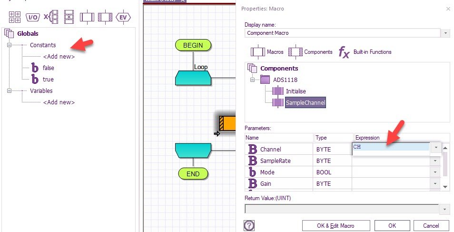Collapse the ADS1118 component node
454x232 pixels.
pos(253,80)
